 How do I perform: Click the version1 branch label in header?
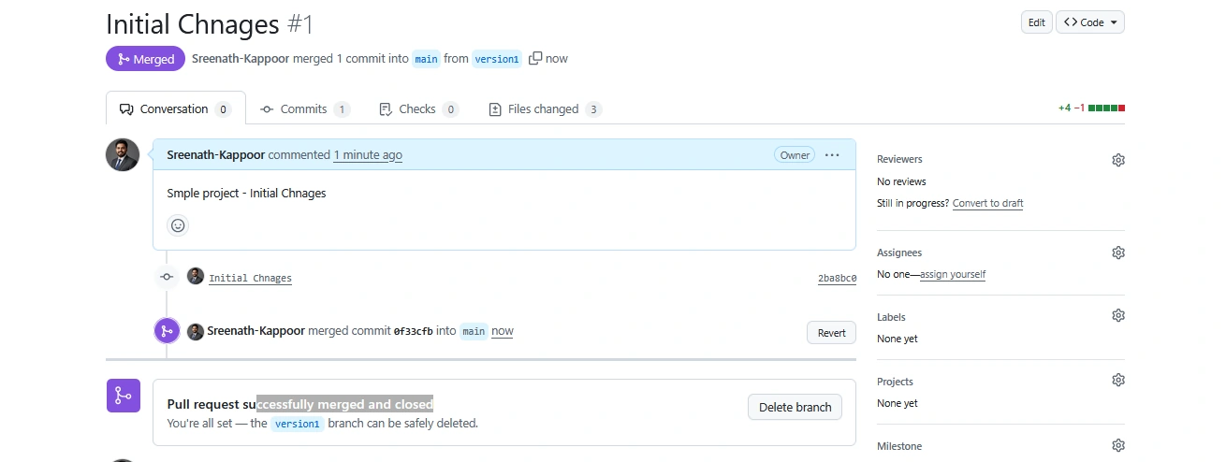tap(496, 59)
